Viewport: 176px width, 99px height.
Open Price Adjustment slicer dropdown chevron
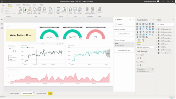tap(19, 46)
